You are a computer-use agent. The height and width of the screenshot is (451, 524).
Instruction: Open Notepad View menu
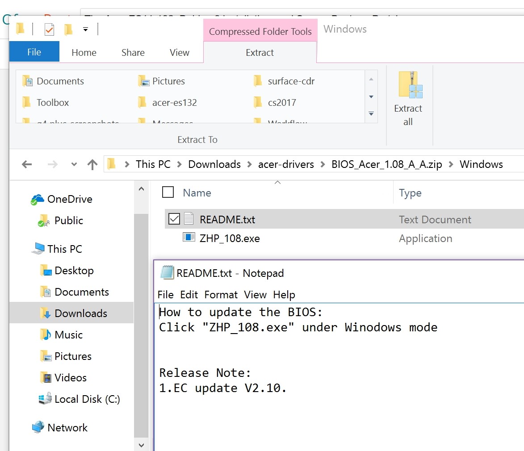click(x=255, y=295)
